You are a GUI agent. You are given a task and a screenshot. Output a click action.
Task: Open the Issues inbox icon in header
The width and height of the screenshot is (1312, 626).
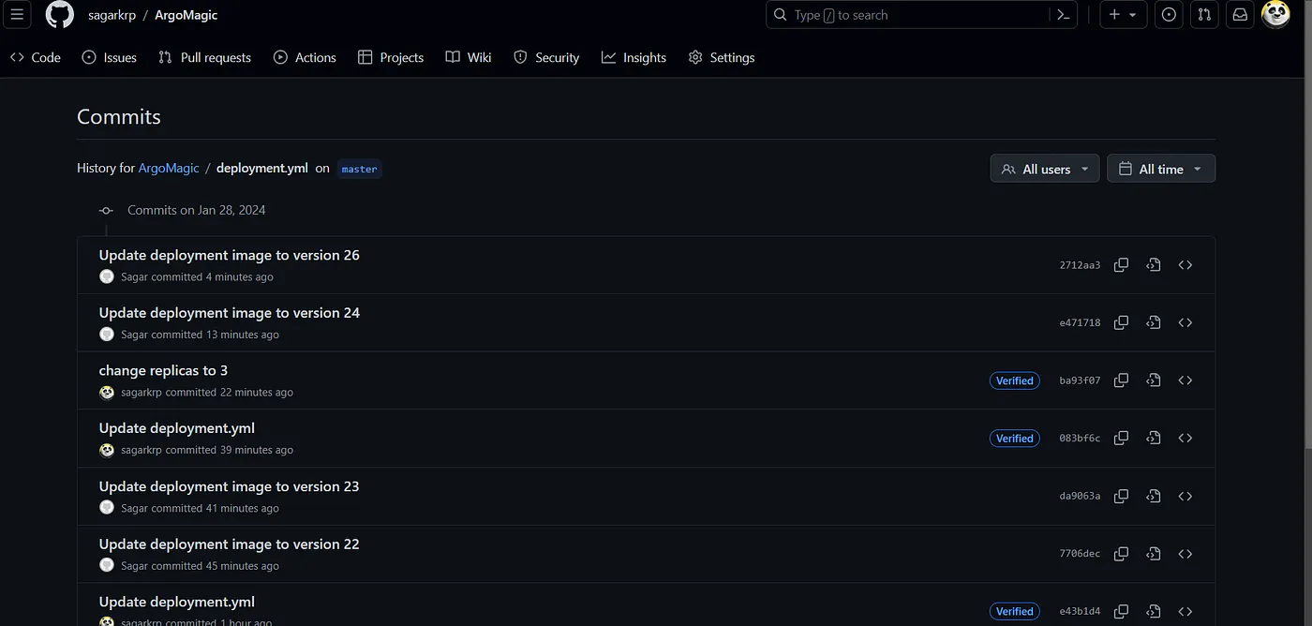click(1169, 15)
